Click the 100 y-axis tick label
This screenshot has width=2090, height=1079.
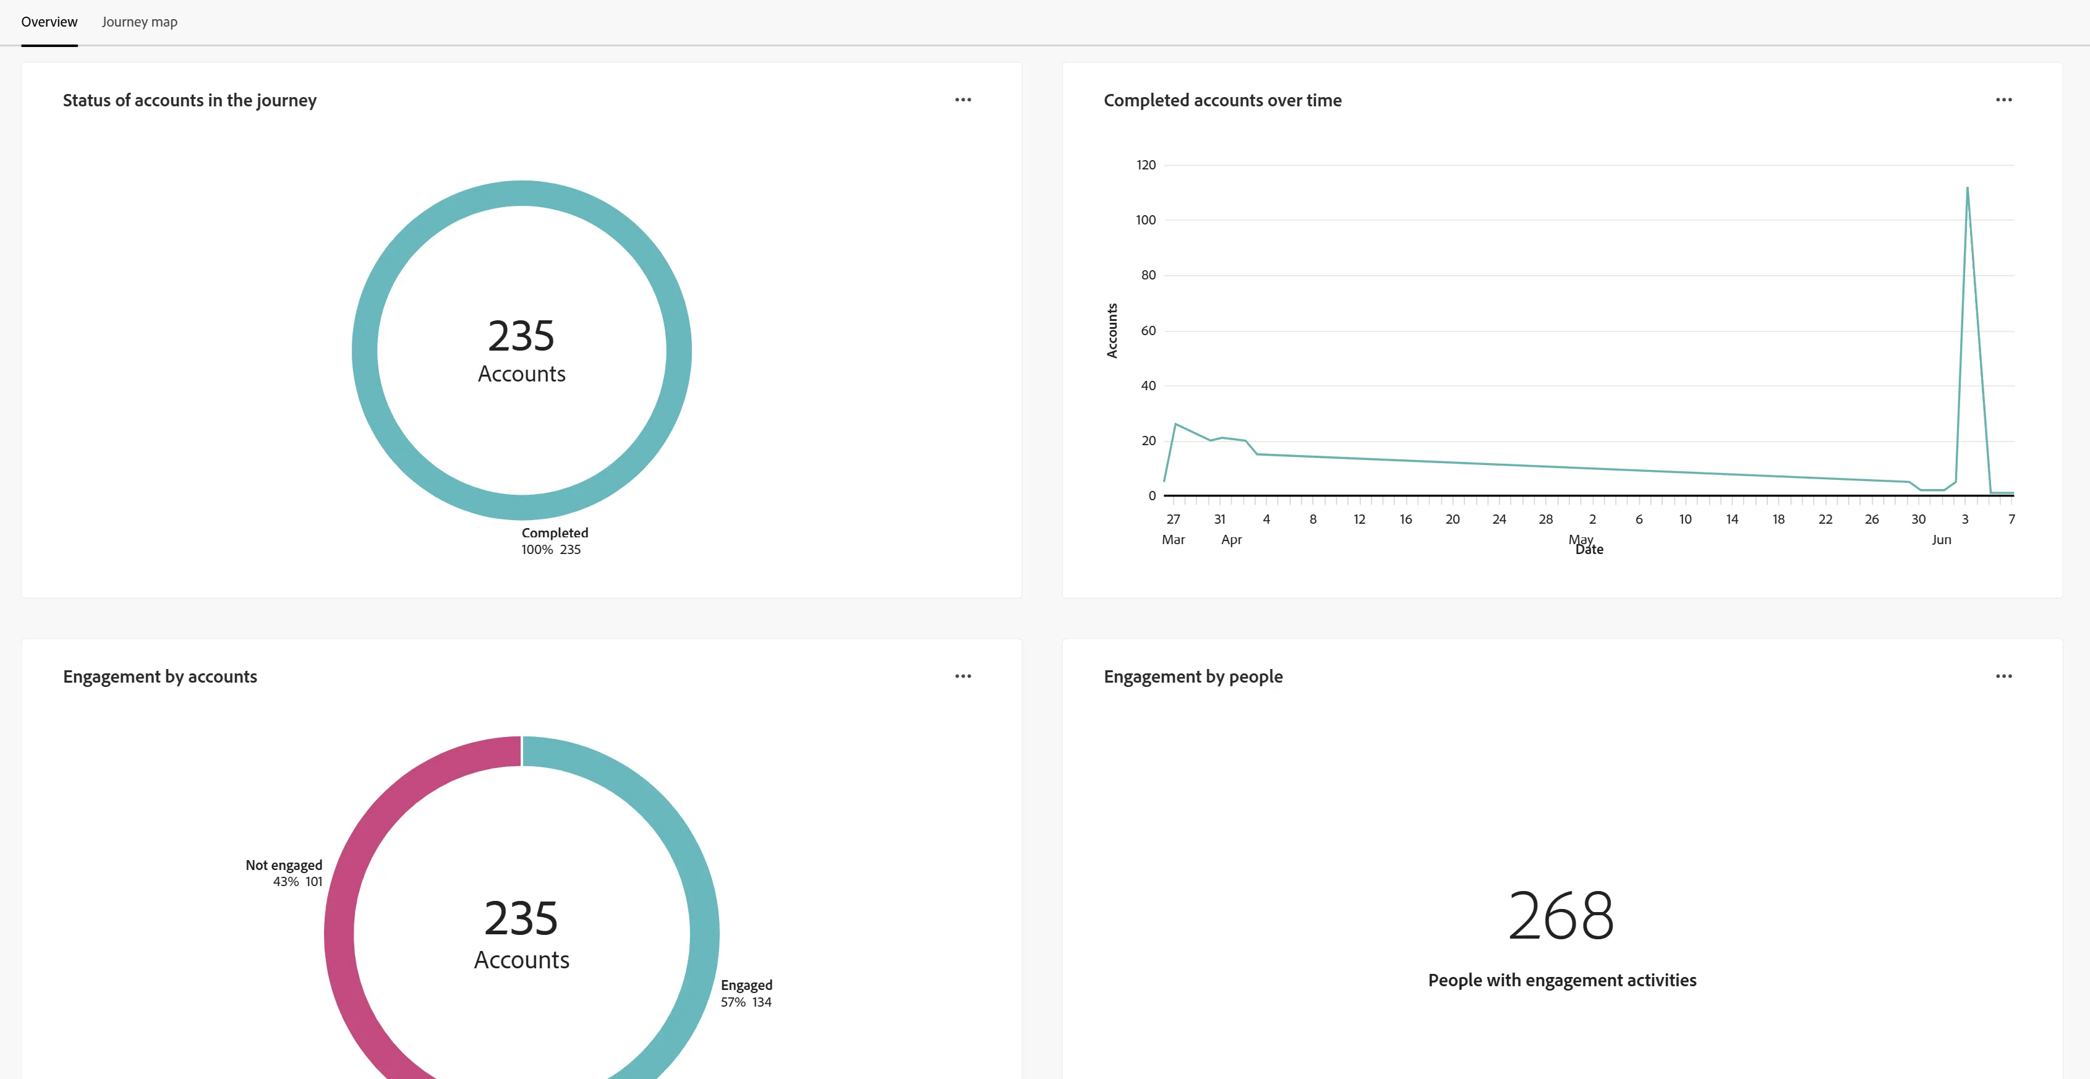coord(1146,221)
